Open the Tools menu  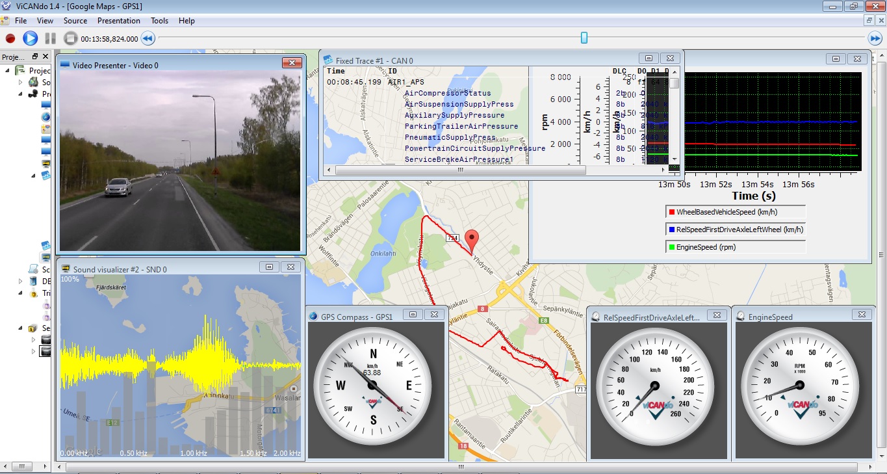160,21
